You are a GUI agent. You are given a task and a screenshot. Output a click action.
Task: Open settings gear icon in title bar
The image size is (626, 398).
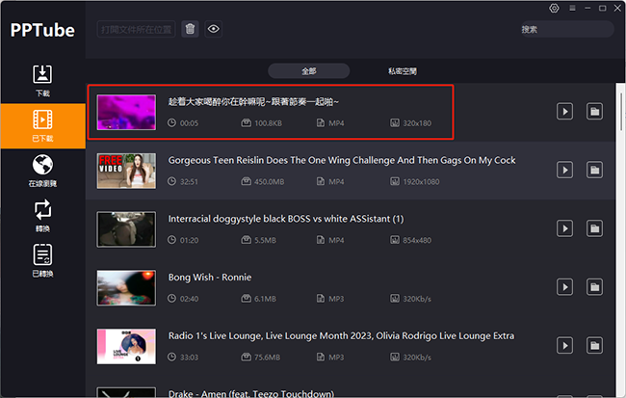(554, 8)
